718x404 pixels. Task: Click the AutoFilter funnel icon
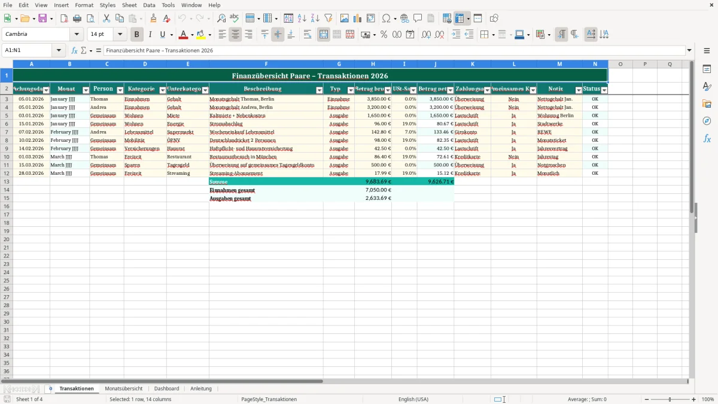click(x=328, y=19)
